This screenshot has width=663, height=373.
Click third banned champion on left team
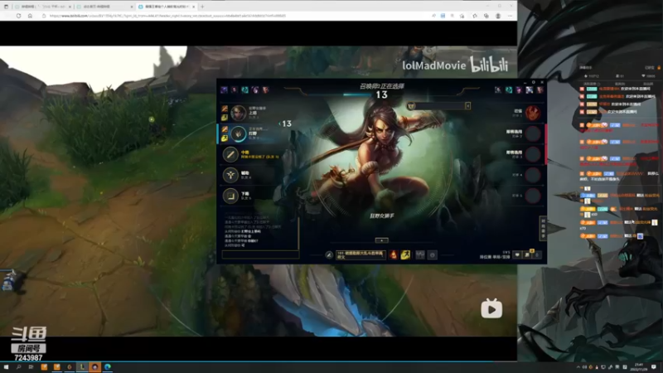[244, 90]
